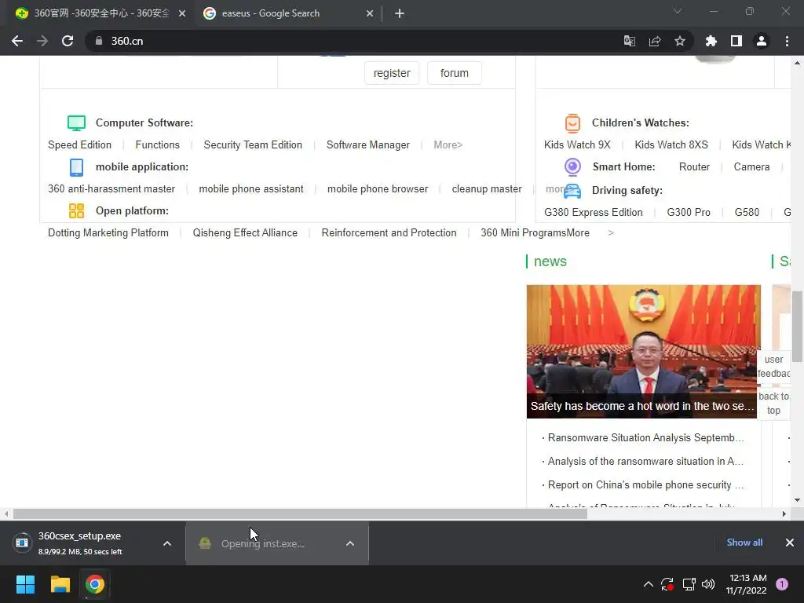Close the easeus Google Search tab
This screenshot has height=603, width=804.
click(370, 13)
